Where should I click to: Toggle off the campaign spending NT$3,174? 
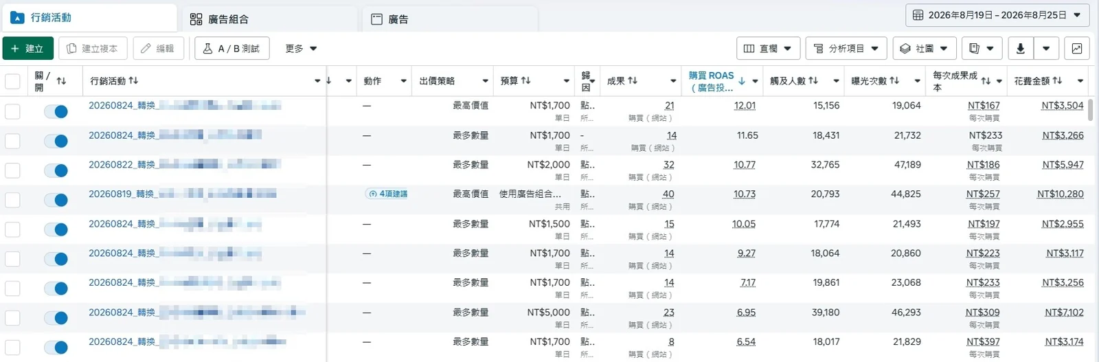click(56, 348)
